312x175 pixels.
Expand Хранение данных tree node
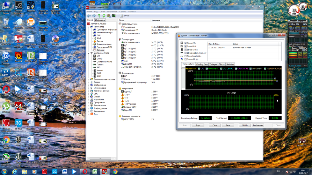[89, 91]
